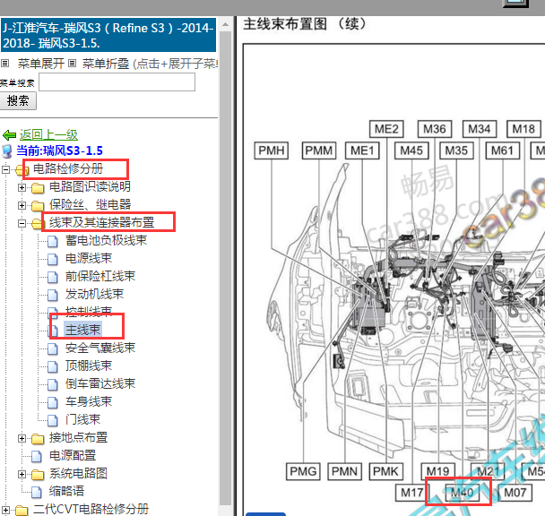
Task: Open the 接地点布置 folder label
Action: coord(78,437)
